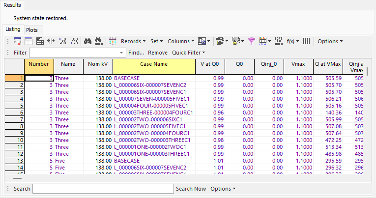Click the funnel filter icon

click(x=252, y=41)
